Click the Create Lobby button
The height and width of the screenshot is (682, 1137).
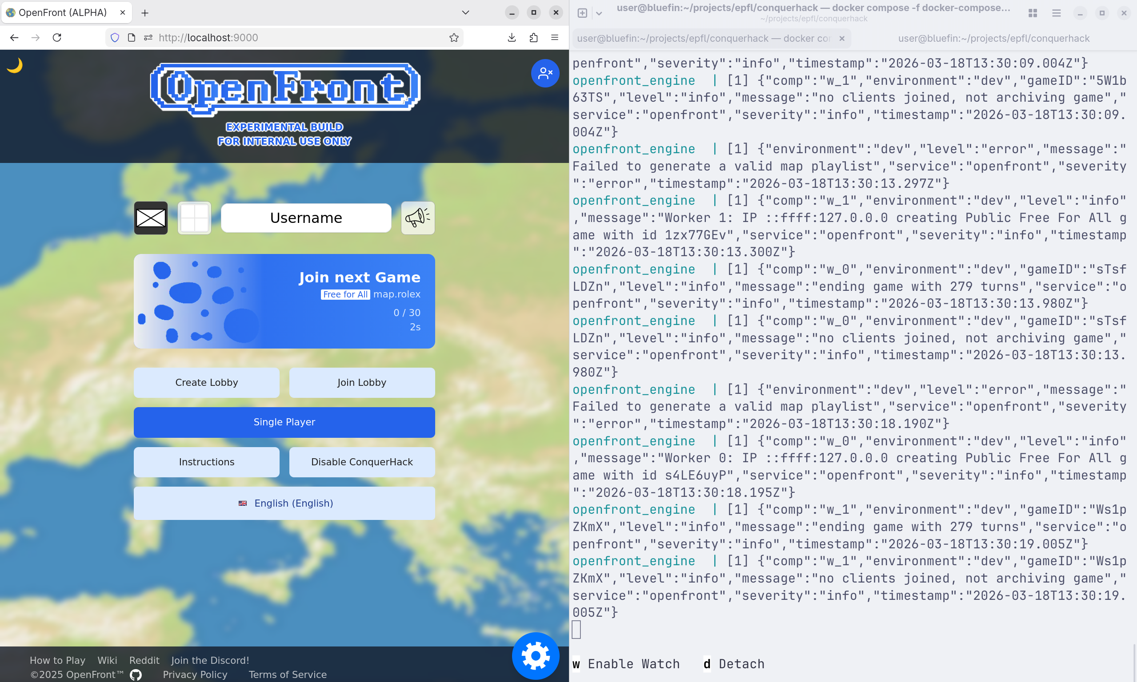coord(207,382)
